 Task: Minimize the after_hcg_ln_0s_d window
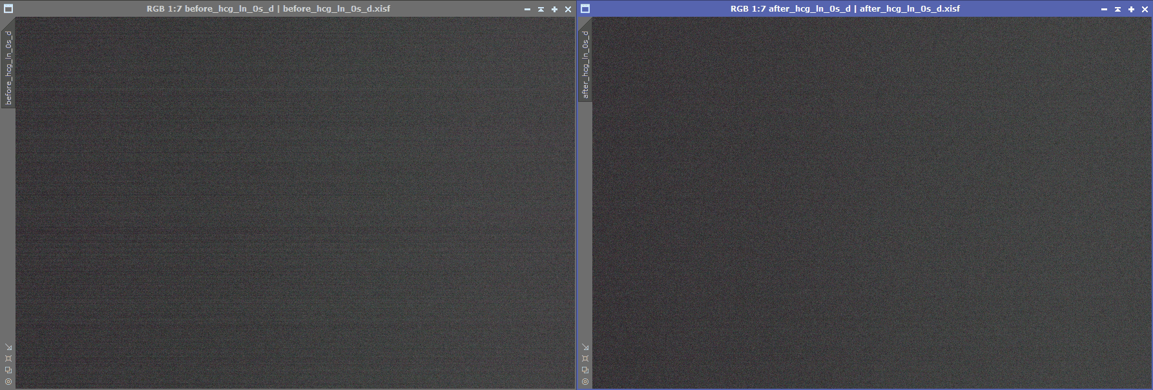1104,9
